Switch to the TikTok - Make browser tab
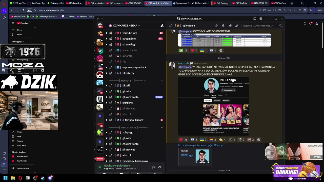Screen dimensions: 324x182 200,3
